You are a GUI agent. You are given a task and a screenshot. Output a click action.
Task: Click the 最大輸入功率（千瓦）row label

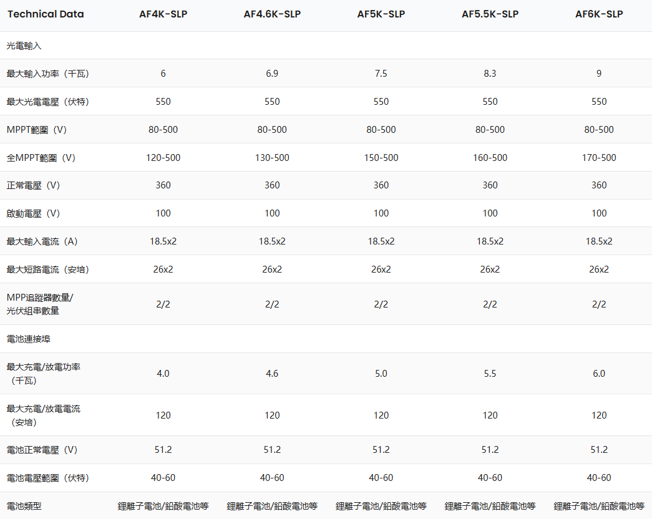pyautogui.click(x=48, y=74)
